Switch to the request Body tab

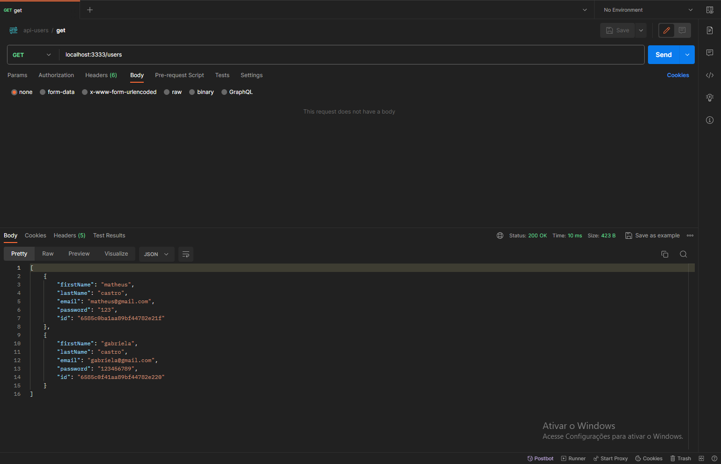point(137,75)
